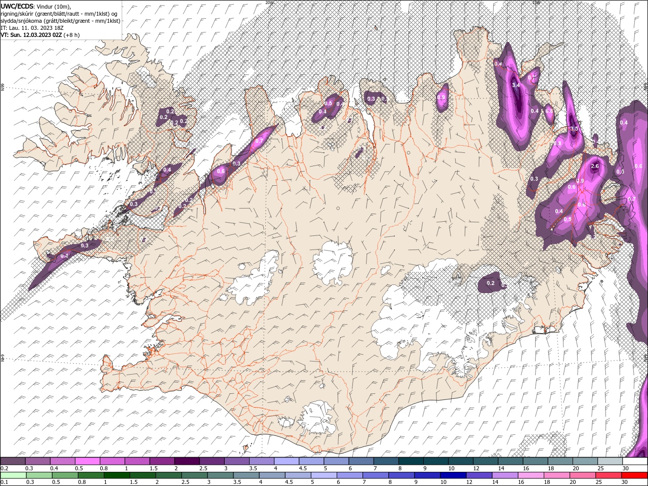
Task: Pick the 12 violet swatch in the lower legend
Action: 479,475
